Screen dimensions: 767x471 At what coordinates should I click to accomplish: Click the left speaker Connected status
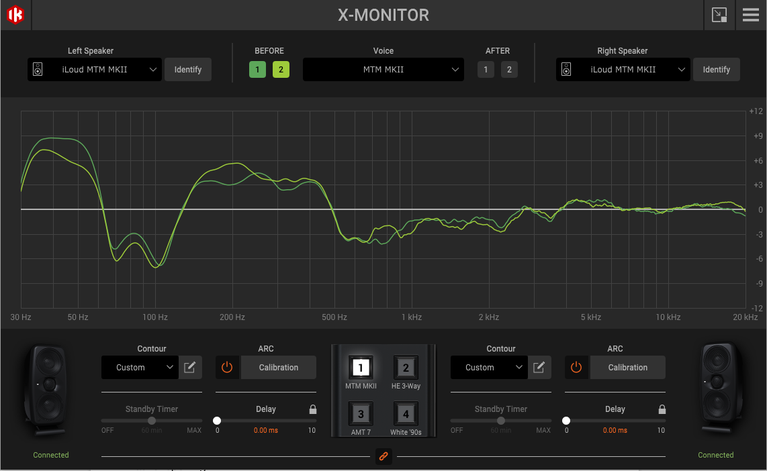pyautogui.click(x=51, y=455)
